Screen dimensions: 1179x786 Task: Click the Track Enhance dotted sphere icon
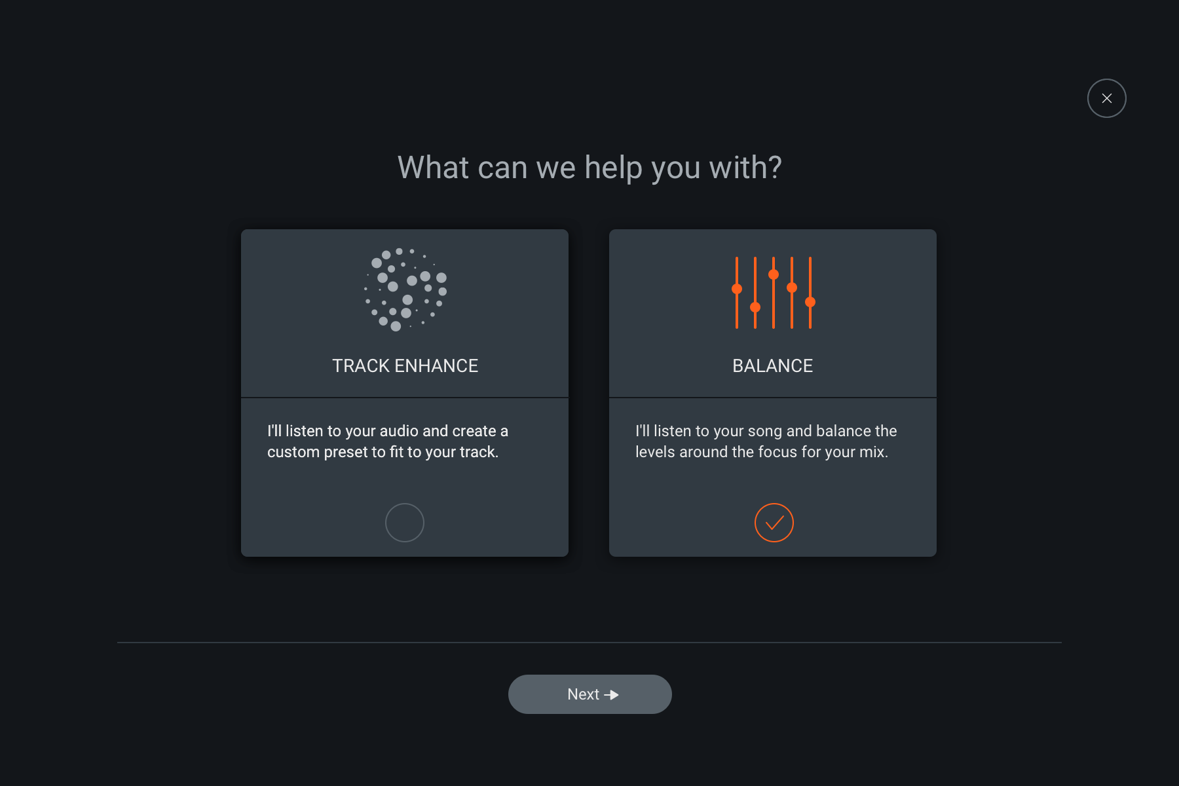(x=405, y=290)
